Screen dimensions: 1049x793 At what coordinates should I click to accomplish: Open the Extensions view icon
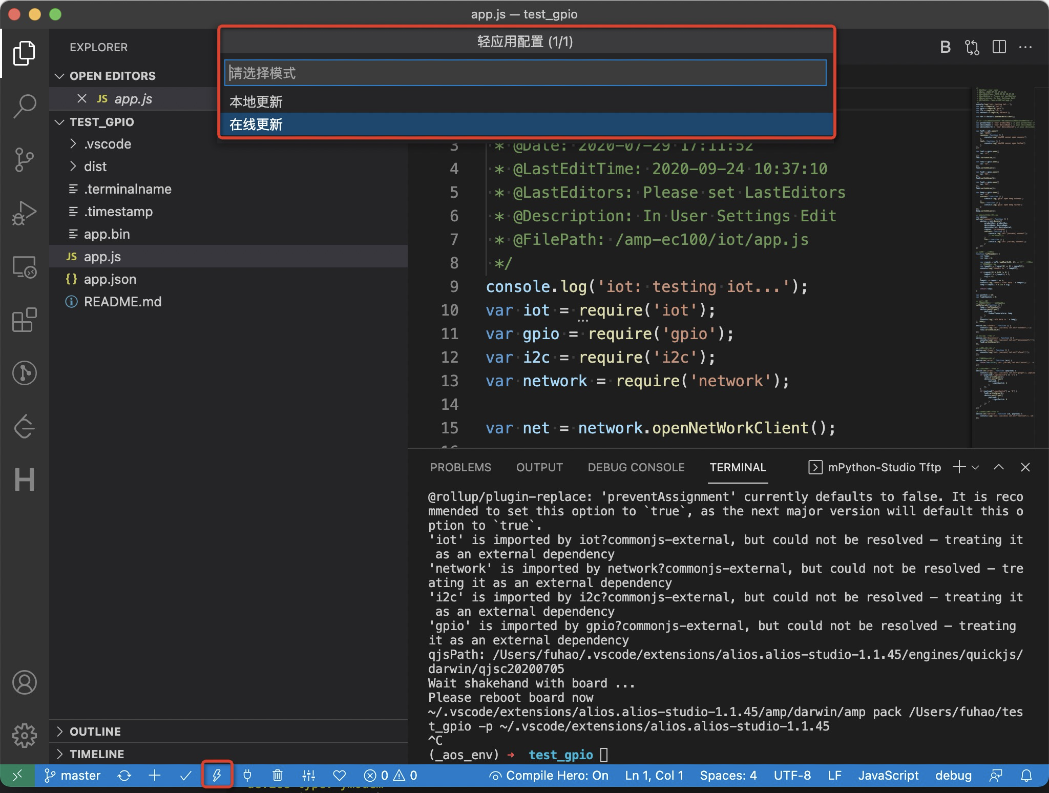click(24, 320)
